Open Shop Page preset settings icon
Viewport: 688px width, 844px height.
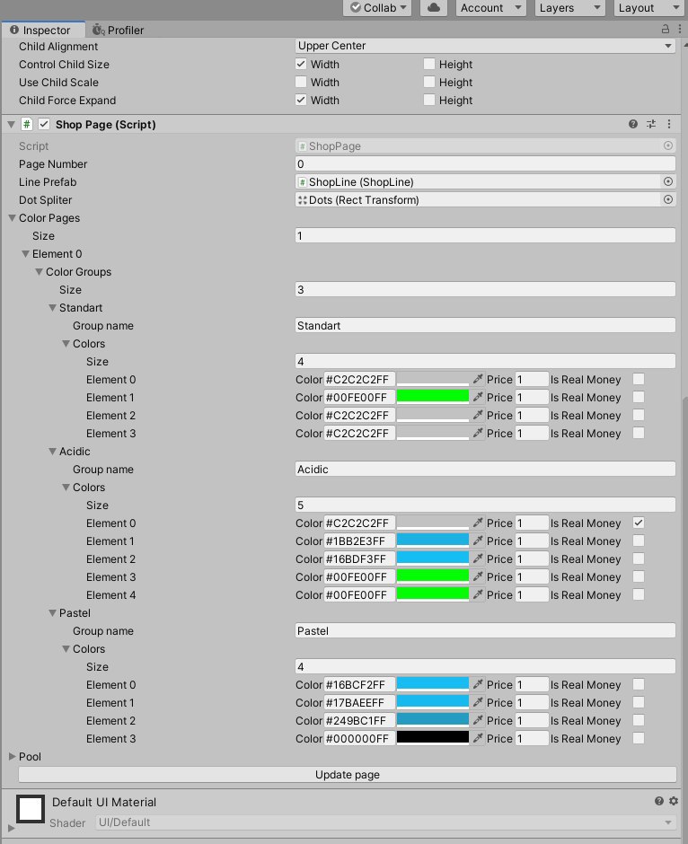(651, 124)
